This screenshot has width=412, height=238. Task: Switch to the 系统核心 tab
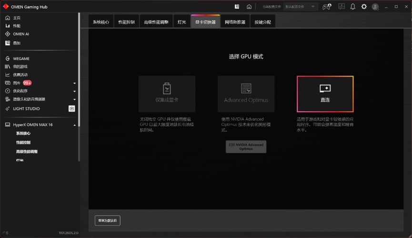(x=101, y=22)
